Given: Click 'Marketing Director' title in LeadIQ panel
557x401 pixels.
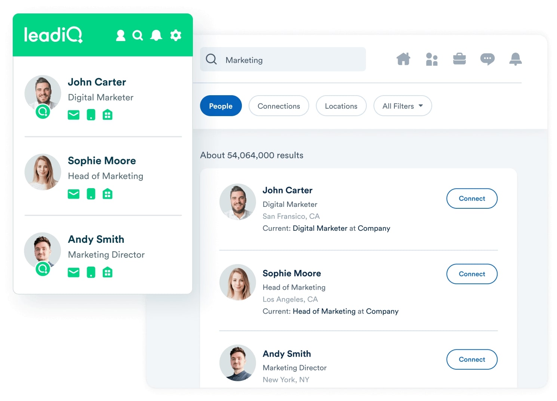Looking at the screenshot, I should click(106, 255).
